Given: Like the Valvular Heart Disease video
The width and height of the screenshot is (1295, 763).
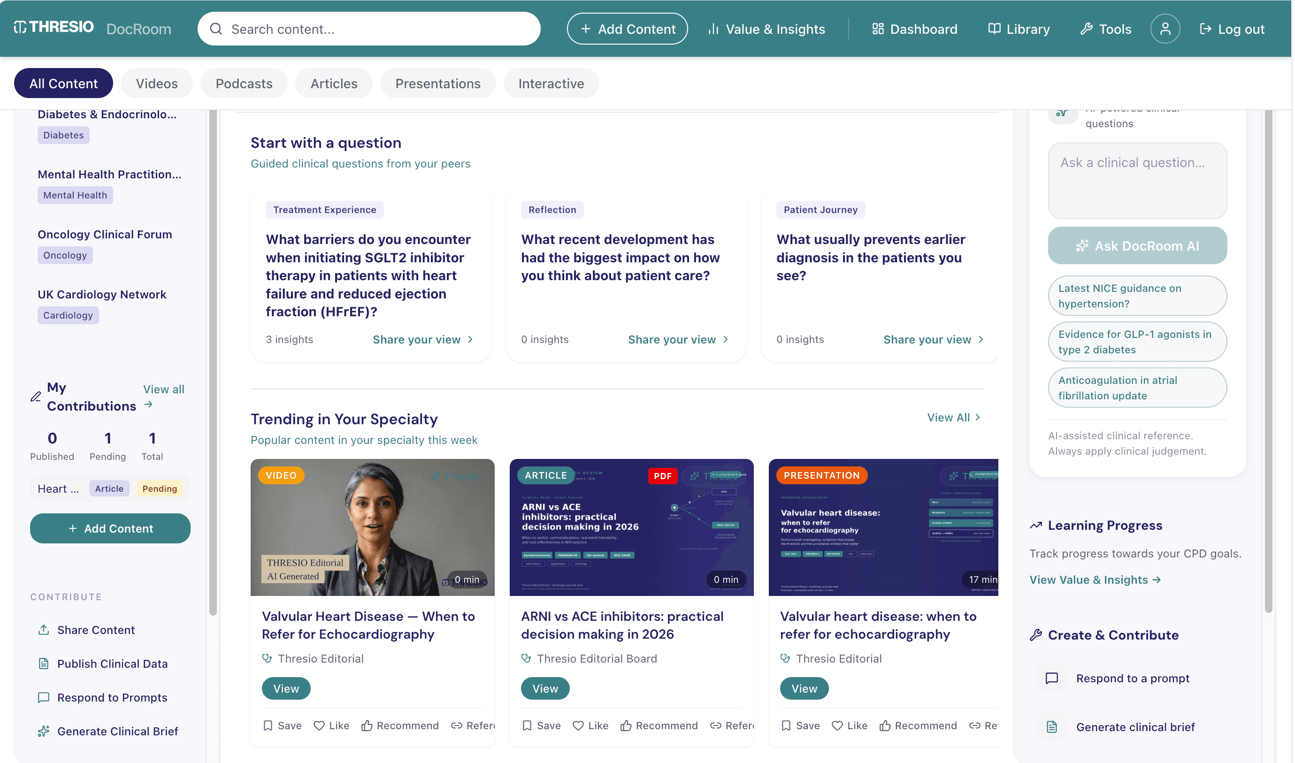Looking at the screenshot, I should [331, 725].
